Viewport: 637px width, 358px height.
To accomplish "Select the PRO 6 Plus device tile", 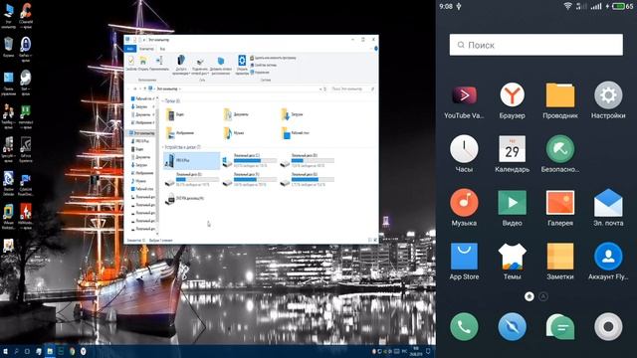I will tap(192, 161).
